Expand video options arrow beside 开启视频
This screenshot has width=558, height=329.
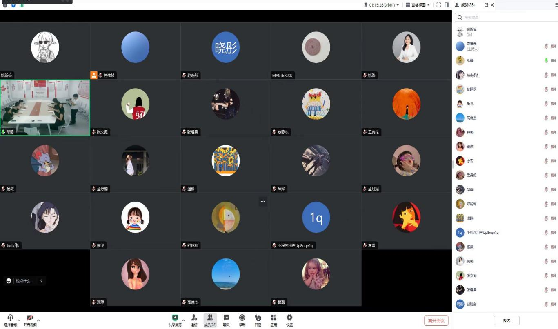tap(38, 320)
